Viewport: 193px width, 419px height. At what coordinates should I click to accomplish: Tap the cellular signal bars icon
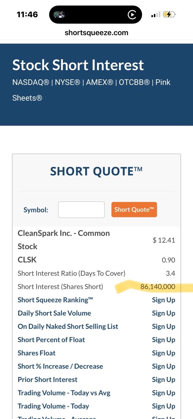click(x=156, y=15)
